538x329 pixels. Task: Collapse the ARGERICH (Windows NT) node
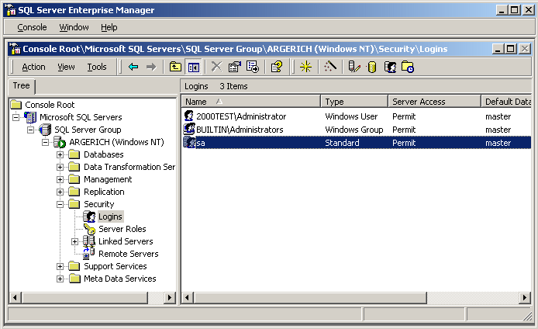coord(45,142)
